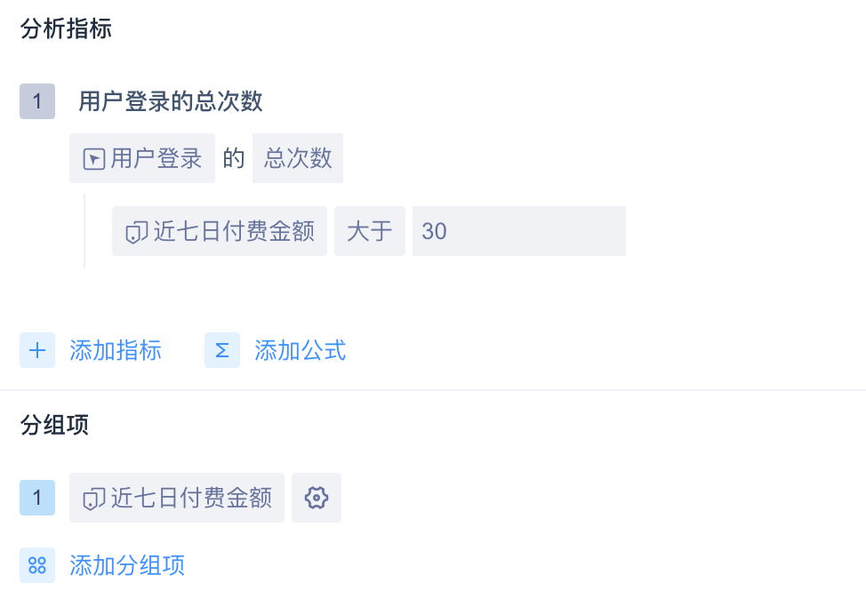Open the 近七日付费金额 filter property selector
Viewport: 866px width, 607px height.
pyautogui.click(x=220, y=231)
